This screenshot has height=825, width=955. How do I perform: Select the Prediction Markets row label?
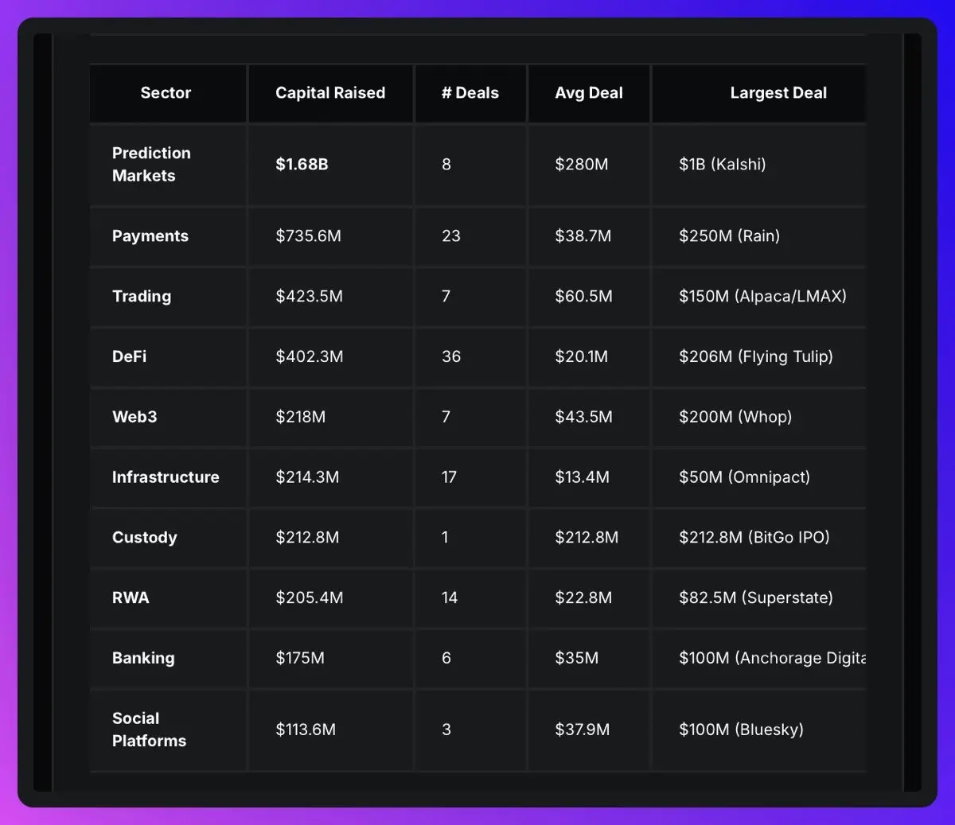tap(151, 164)
